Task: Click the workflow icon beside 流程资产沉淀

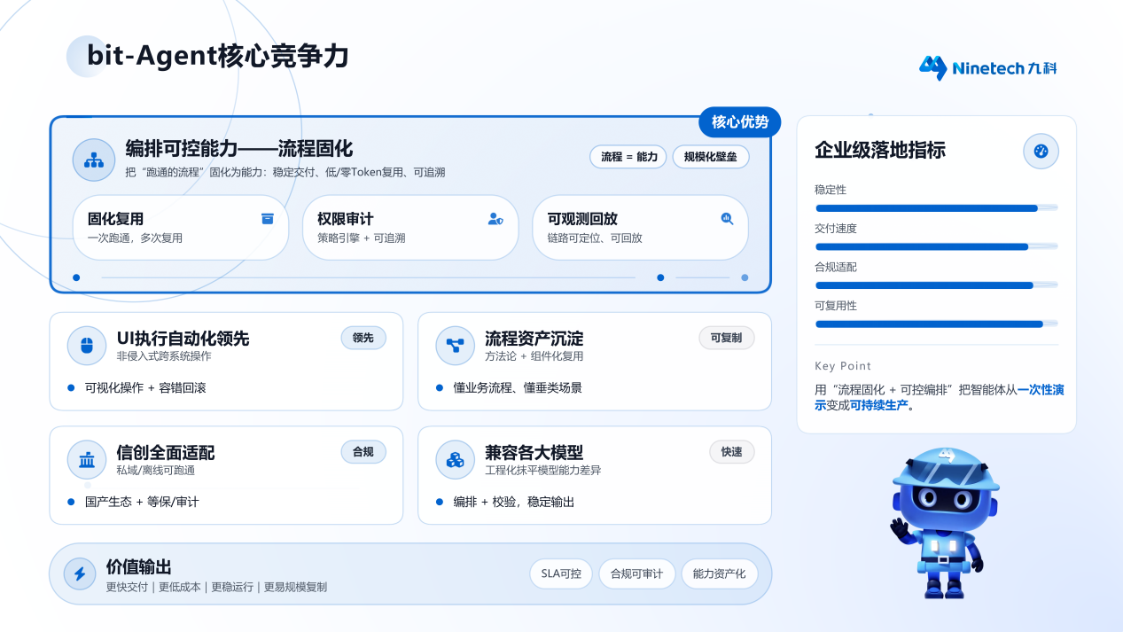Action: click(x=455, y=346)
